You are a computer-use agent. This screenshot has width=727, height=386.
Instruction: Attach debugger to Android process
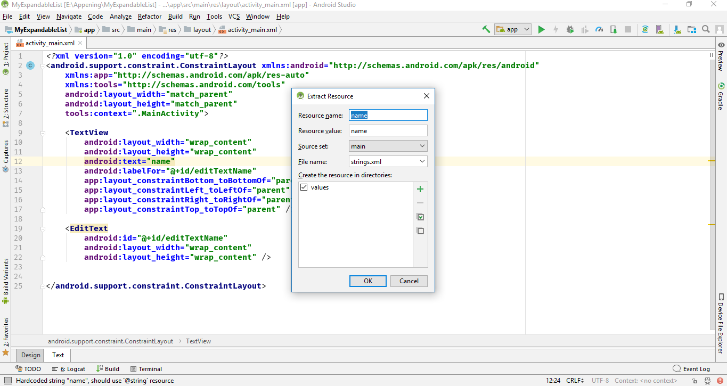[612, 30]
